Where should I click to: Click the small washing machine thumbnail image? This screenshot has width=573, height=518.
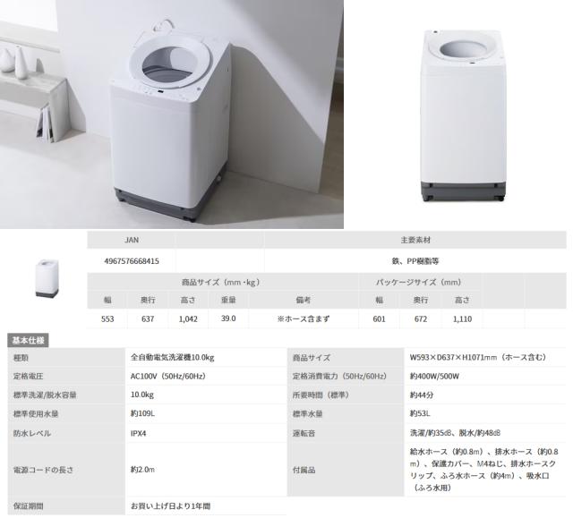pos(47,278)
